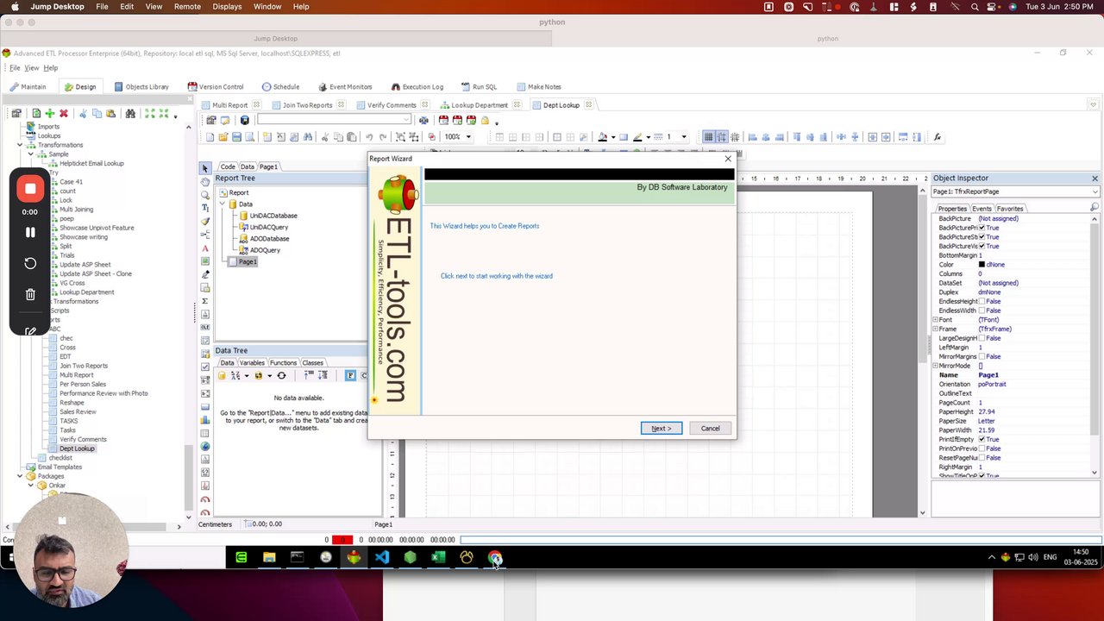1104x621 pixels.
Task: Refresh the Data Tree with the circular arrow icon
Action: (281, 376)
